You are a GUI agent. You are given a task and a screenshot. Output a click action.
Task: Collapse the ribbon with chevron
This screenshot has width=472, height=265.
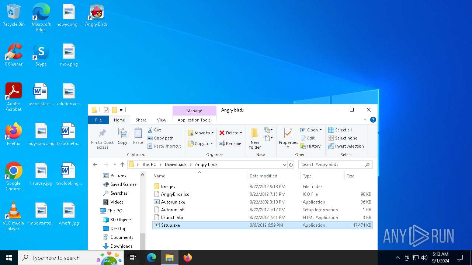[x=365, y=120]
